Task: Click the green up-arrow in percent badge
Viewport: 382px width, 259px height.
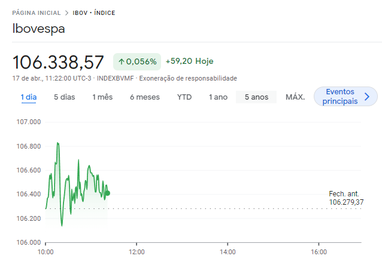Action: point(121,61)
